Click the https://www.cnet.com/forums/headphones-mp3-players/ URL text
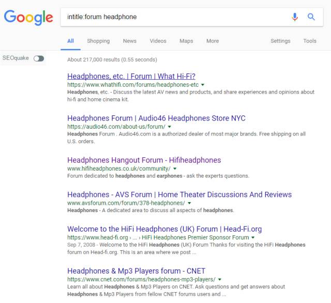 point(141,279)
